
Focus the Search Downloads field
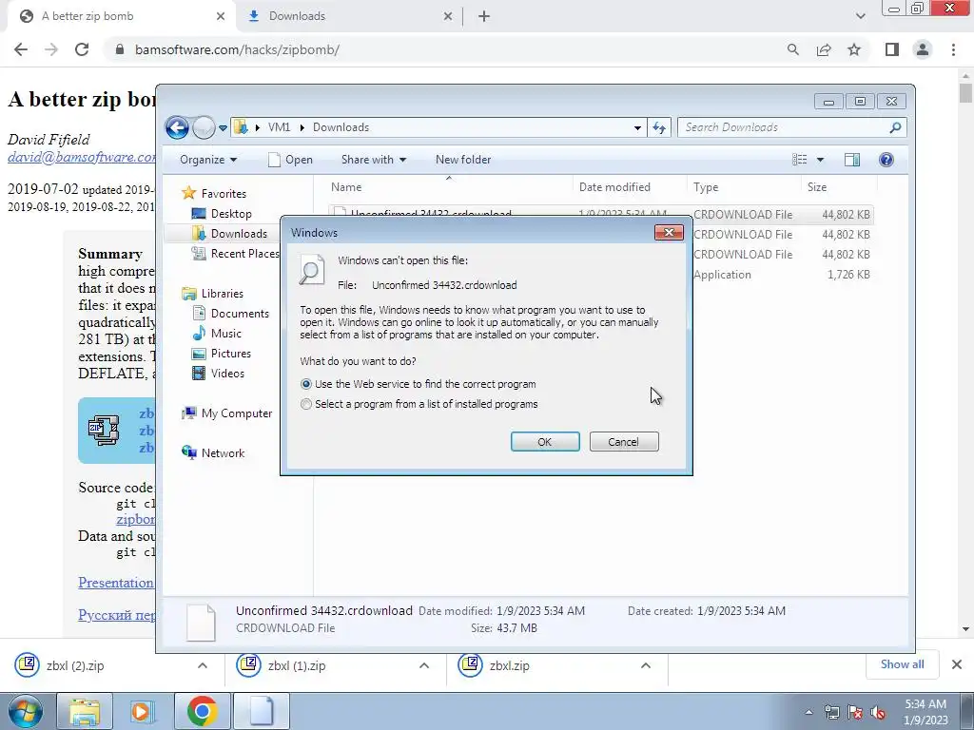pos(785,127)
